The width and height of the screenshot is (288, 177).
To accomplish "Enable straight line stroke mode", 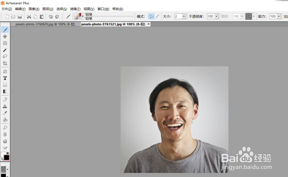I will click(x=158, y=16).
